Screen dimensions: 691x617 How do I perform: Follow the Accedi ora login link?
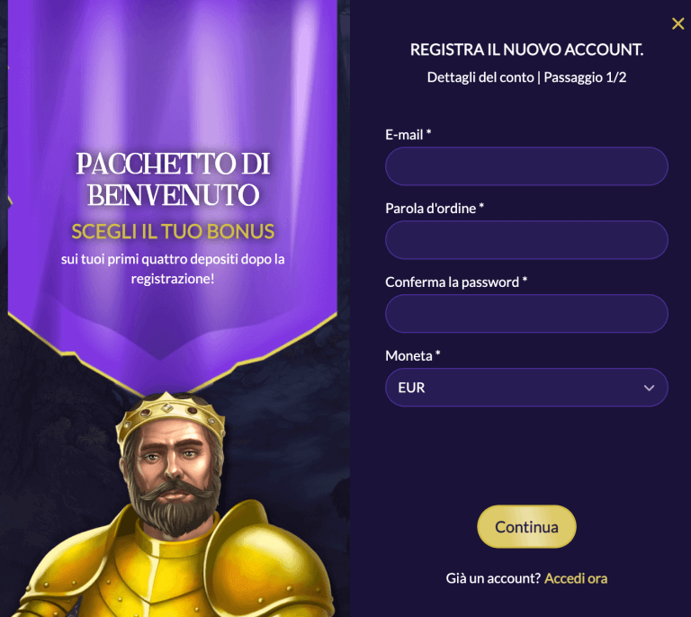coord(576,578)
